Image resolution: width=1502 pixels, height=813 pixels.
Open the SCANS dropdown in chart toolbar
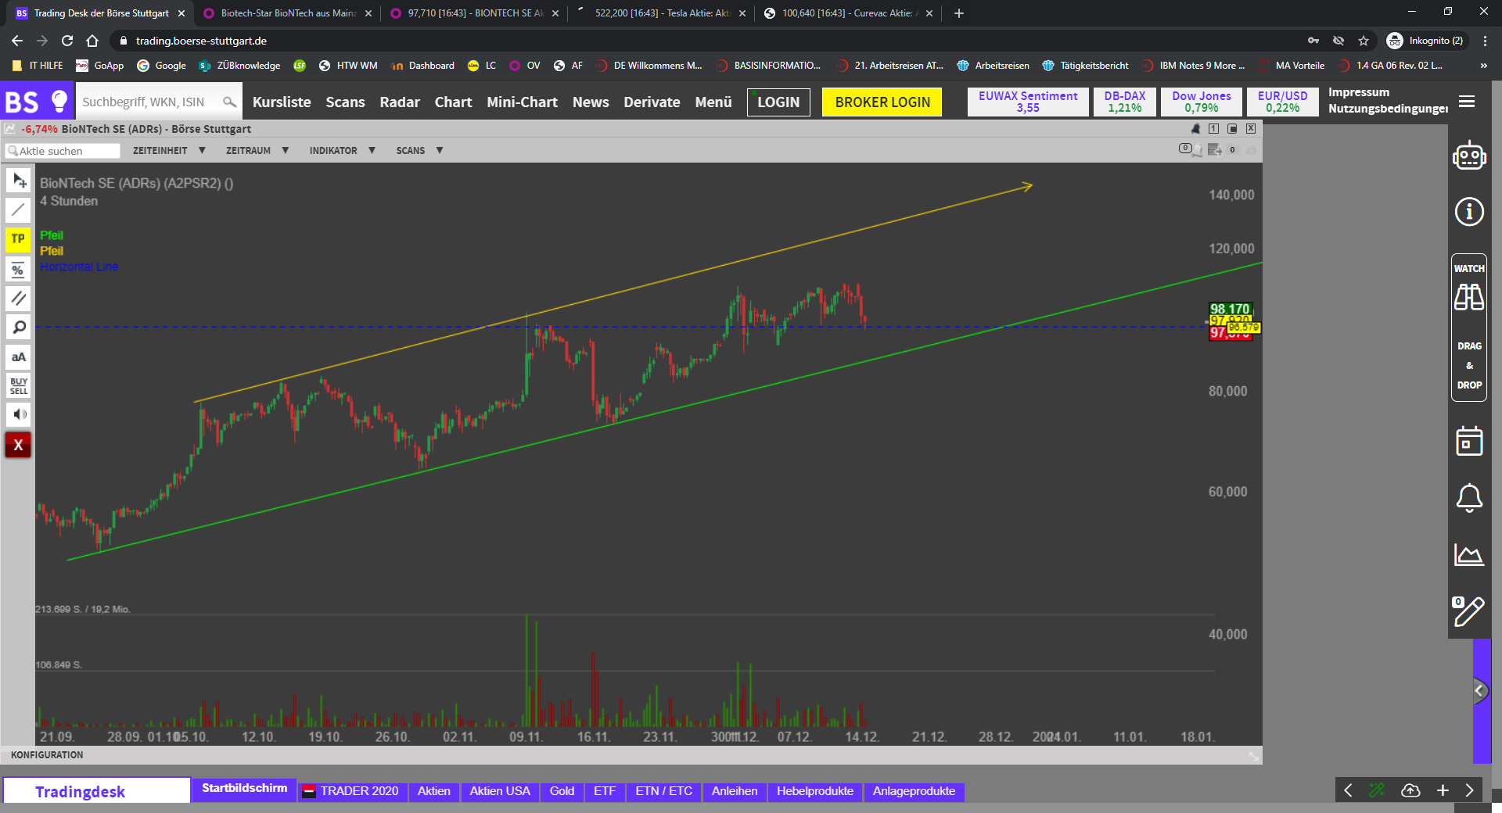click(x=419, y=150)
